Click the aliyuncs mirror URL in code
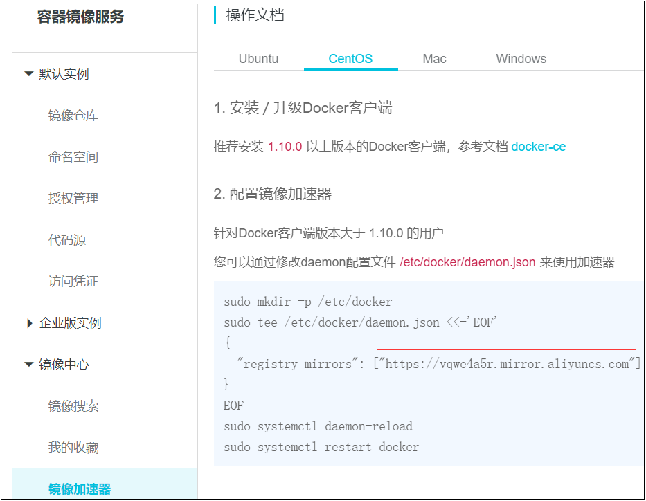Screen dimensions: 646x501 (x=506, y=364)
